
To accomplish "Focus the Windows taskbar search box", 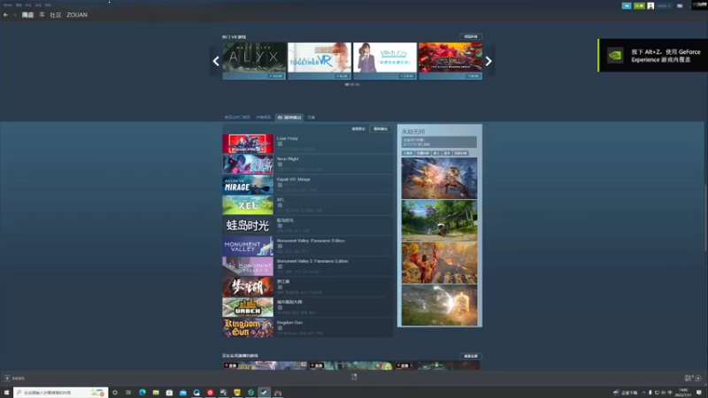I will 60,393.
